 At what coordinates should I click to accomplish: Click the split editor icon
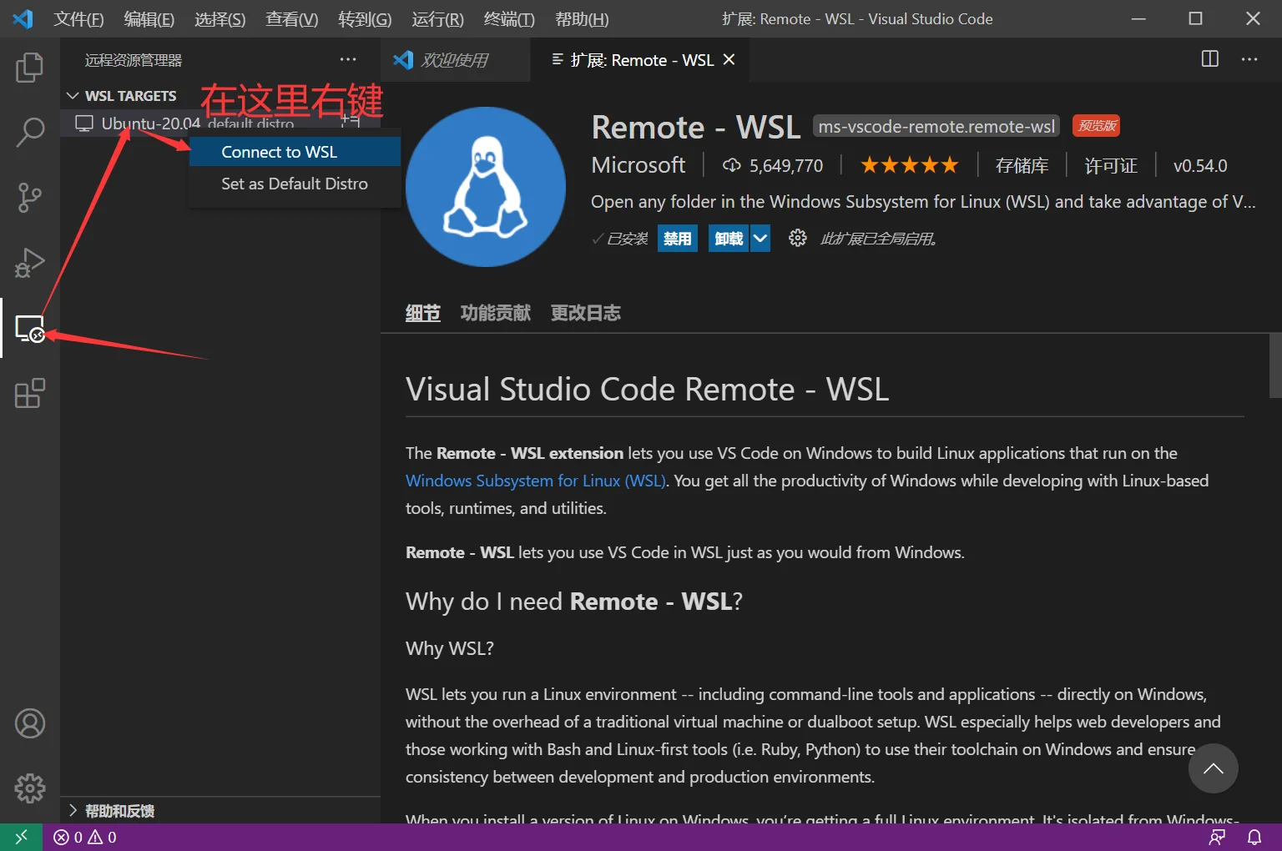(1209, 59)
